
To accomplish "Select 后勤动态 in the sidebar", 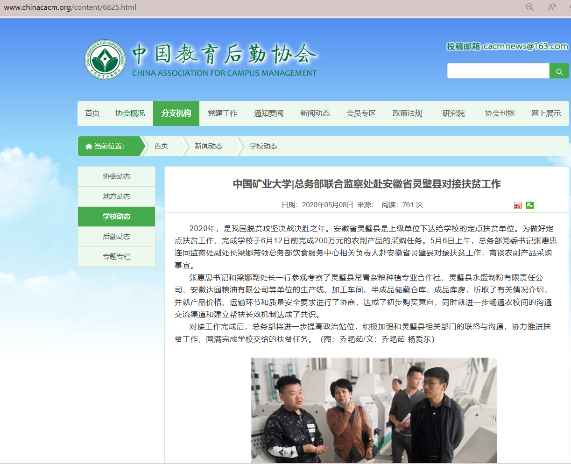I will (117, 237).
